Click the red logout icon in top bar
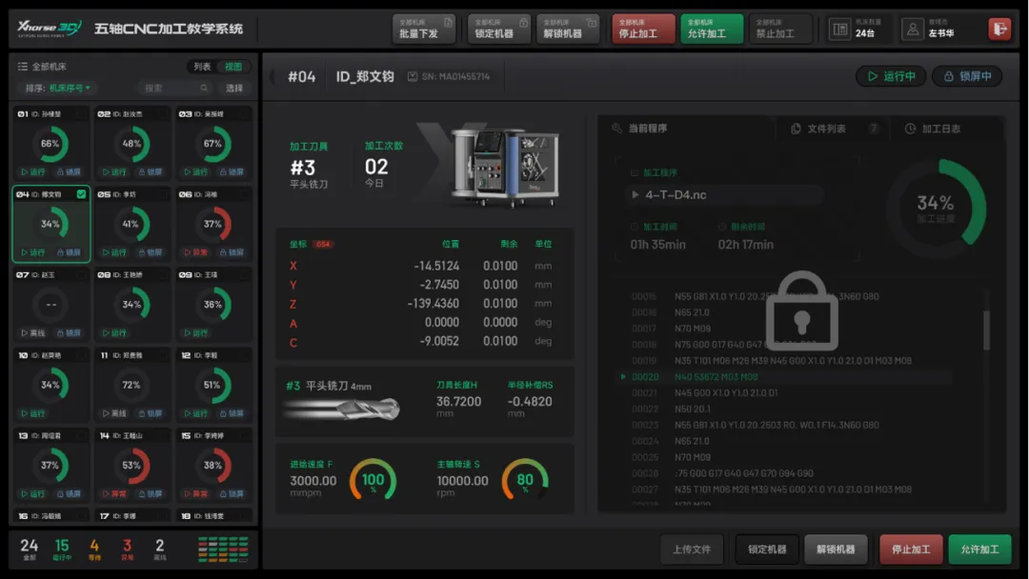1029x579 pixels. click(999, 30)
